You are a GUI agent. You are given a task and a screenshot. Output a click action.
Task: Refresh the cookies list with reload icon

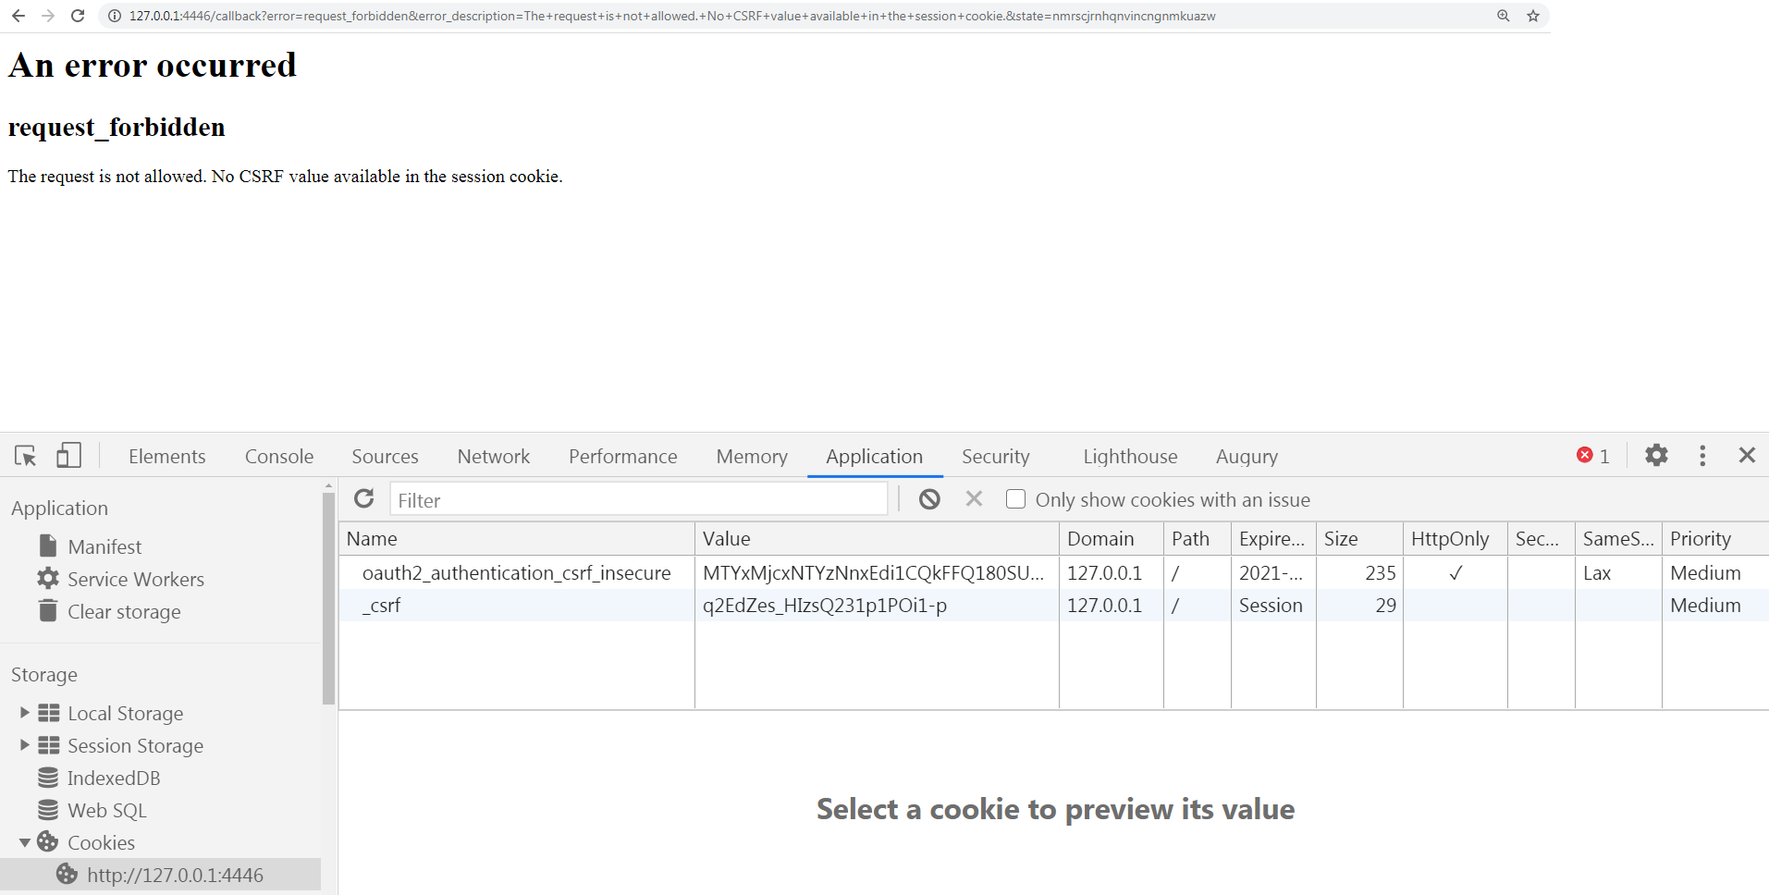pyautogui.click(x=363, y=498)
